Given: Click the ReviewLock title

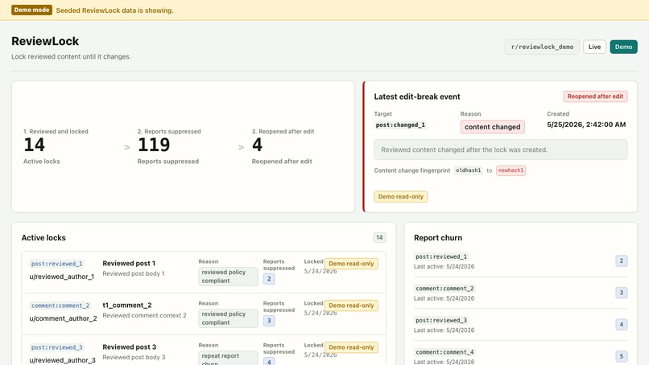Looking at the screenshot, I should click(x=45, y=41).
